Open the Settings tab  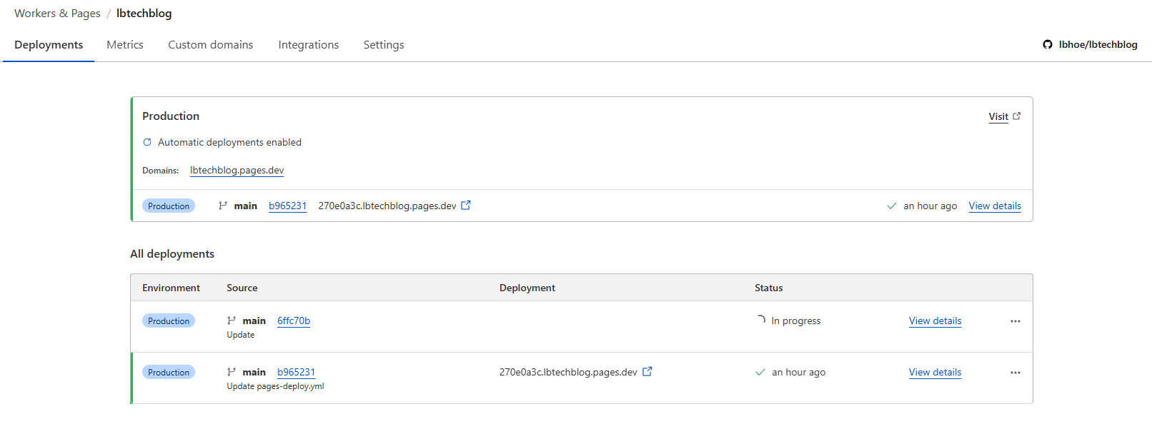coord(384,44)
